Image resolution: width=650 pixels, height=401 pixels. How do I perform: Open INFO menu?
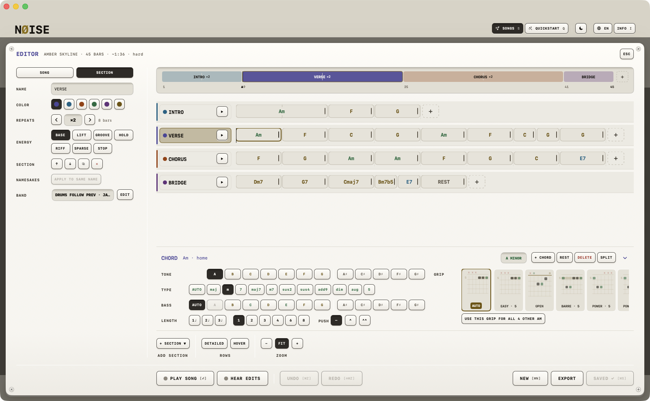[624, 28]
